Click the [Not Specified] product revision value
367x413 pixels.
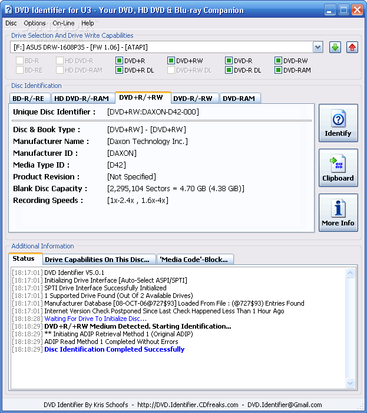[x=131, y=177]
